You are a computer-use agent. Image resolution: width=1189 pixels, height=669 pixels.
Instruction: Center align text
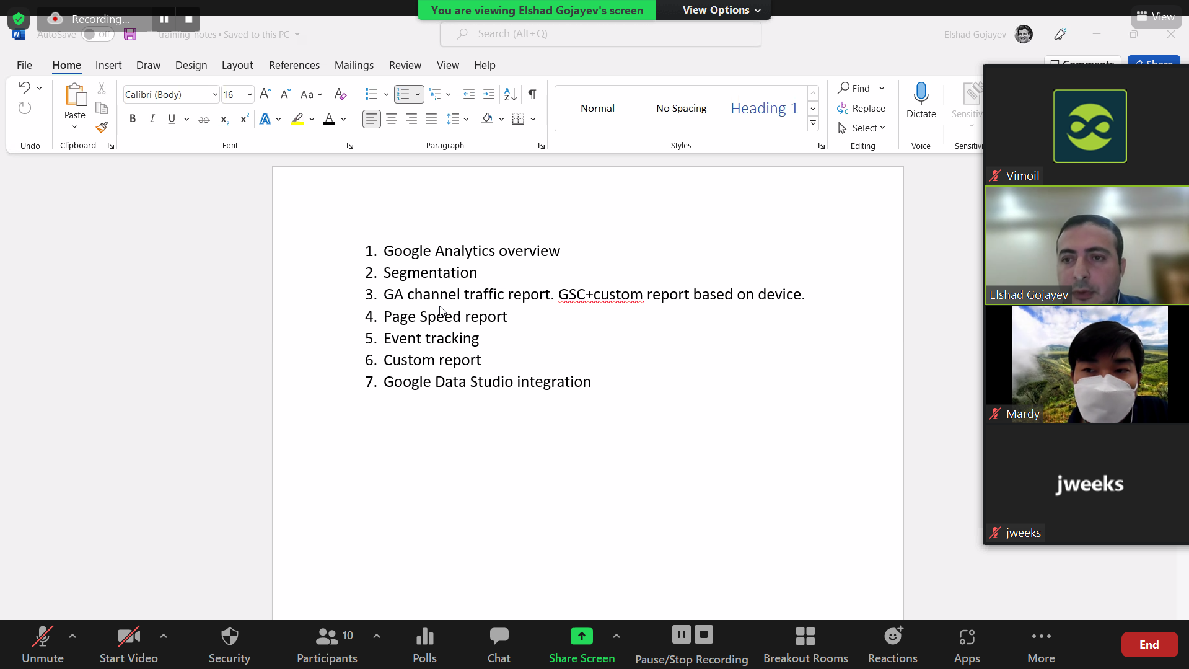[x=392, y=119]
